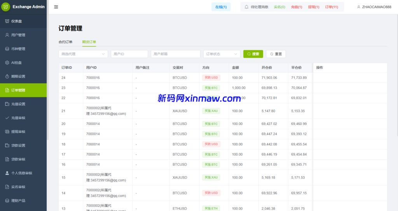The height and width of the screenshot is (211, 398).
Task: Click the 贷款审核 document sidebar icon
Action: click(7, 159)
